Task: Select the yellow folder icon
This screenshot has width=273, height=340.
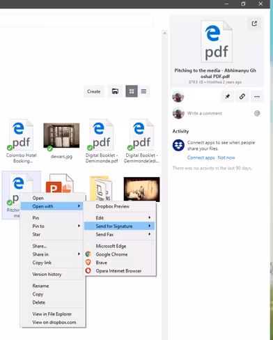Action: click(x=101, y=189)
